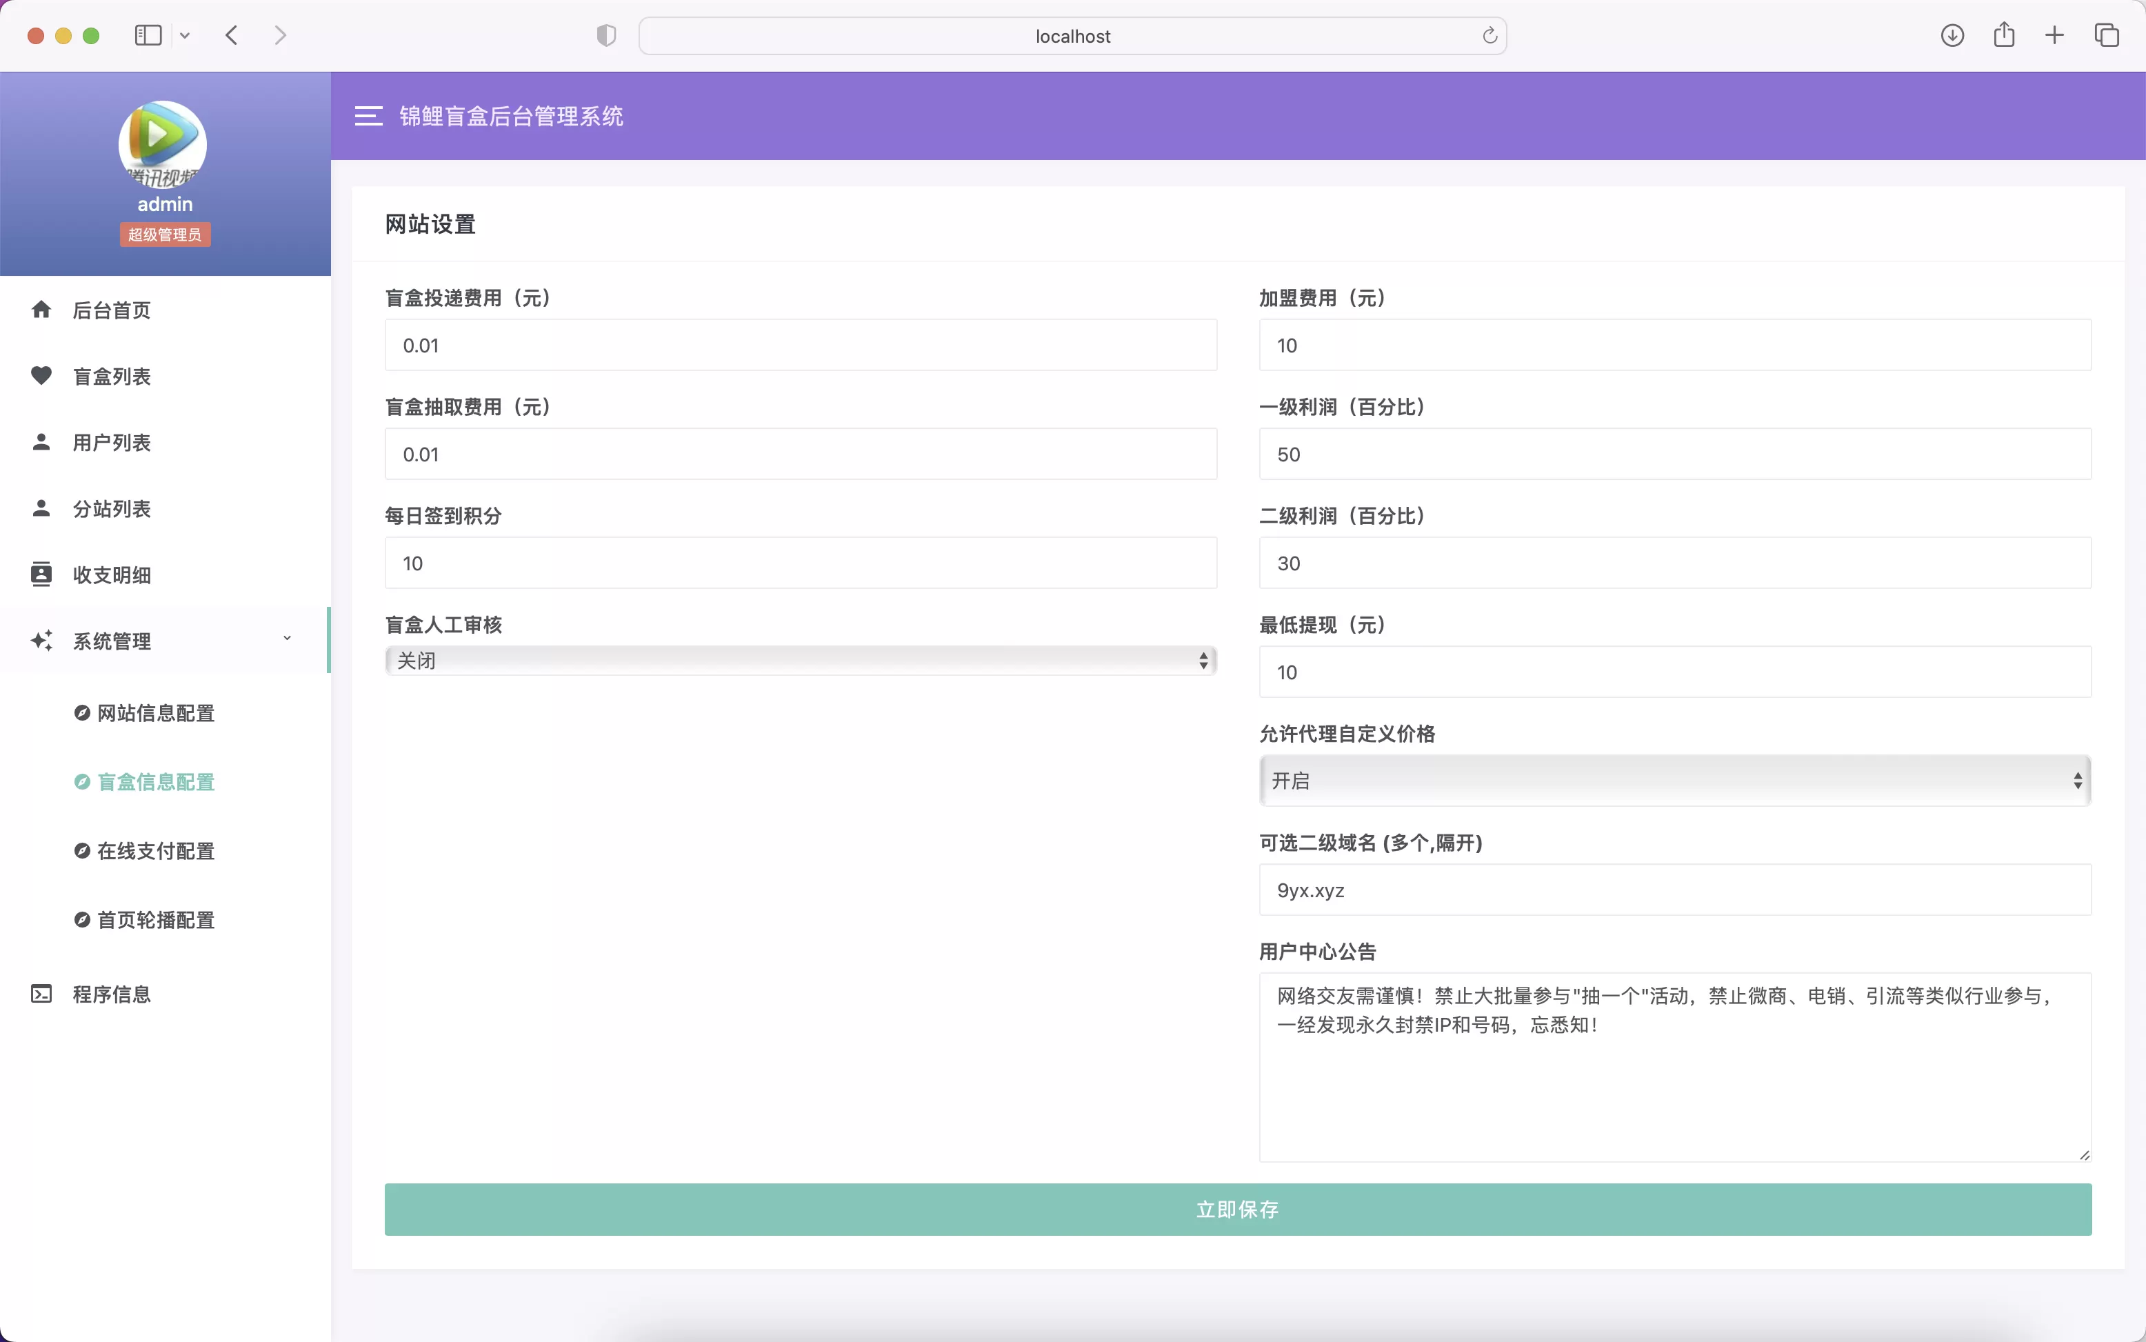Image resolution: width=2146 pixels, height=1342 pixels.
Task: Click the person icon beside 分站列表
Action: coord(41,508)
